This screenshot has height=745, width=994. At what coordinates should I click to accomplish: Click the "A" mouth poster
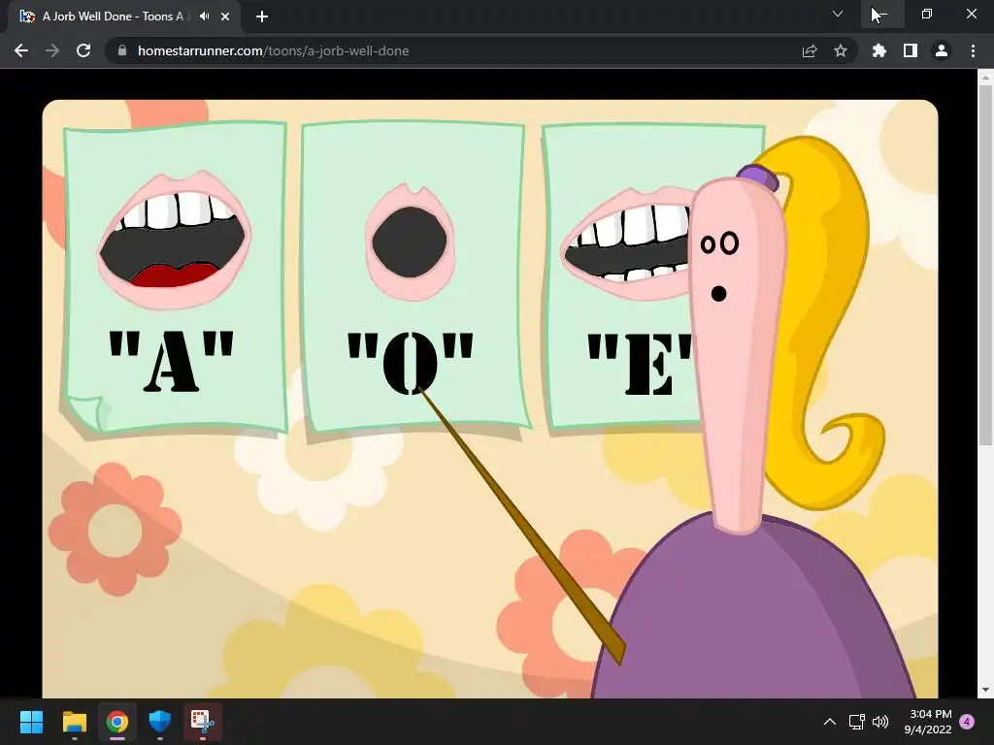click(x=175, y=277)
